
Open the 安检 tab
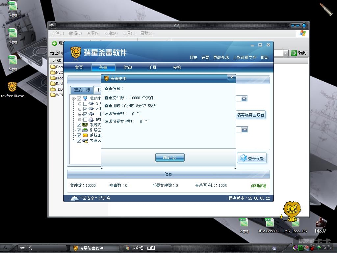[x=177, y=67]
